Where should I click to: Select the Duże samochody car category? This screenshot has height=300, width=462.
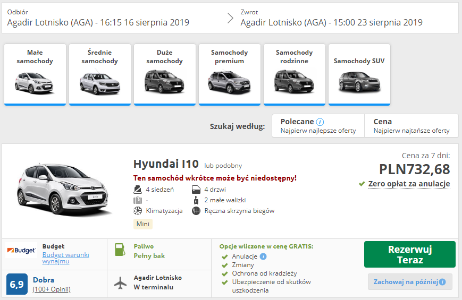164,74
